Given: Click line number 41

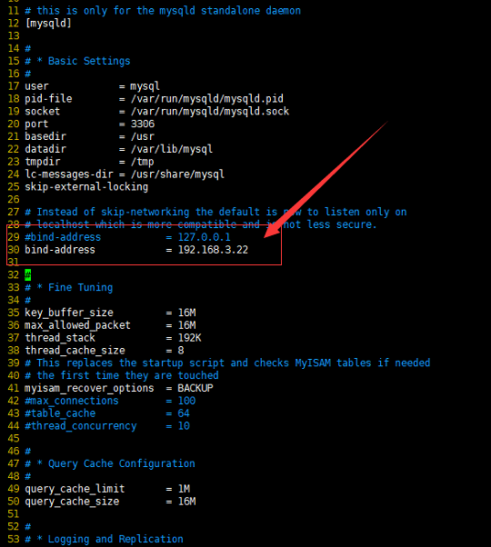Looking at the screenshot, I should (x=14, y=388).
